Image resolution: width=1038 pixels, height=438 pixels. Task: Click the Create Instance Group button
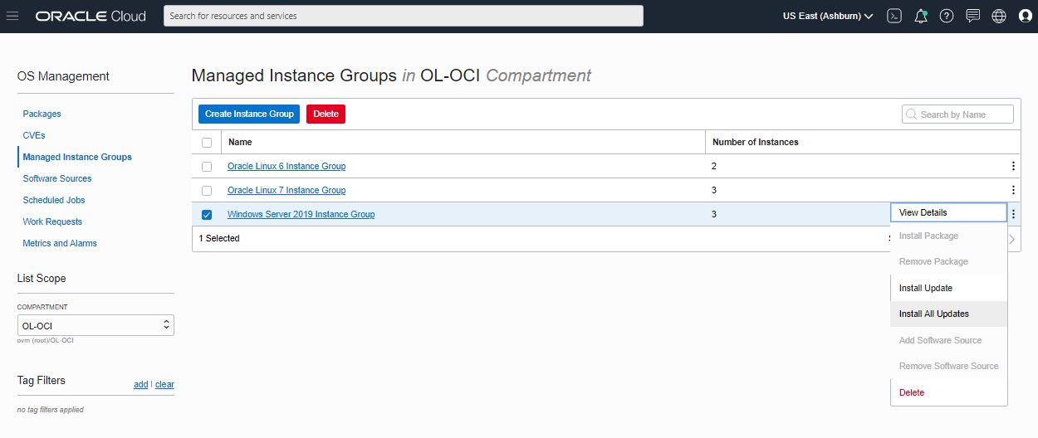click(249, 114)
